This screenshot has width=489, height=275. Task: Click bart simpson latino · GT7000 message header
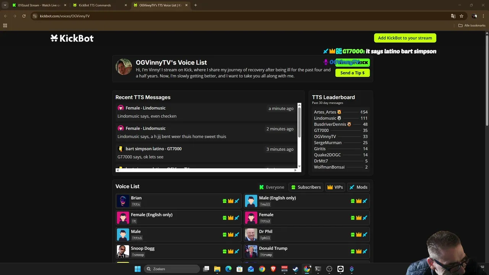pyautogui.click(x=154, y=149)
